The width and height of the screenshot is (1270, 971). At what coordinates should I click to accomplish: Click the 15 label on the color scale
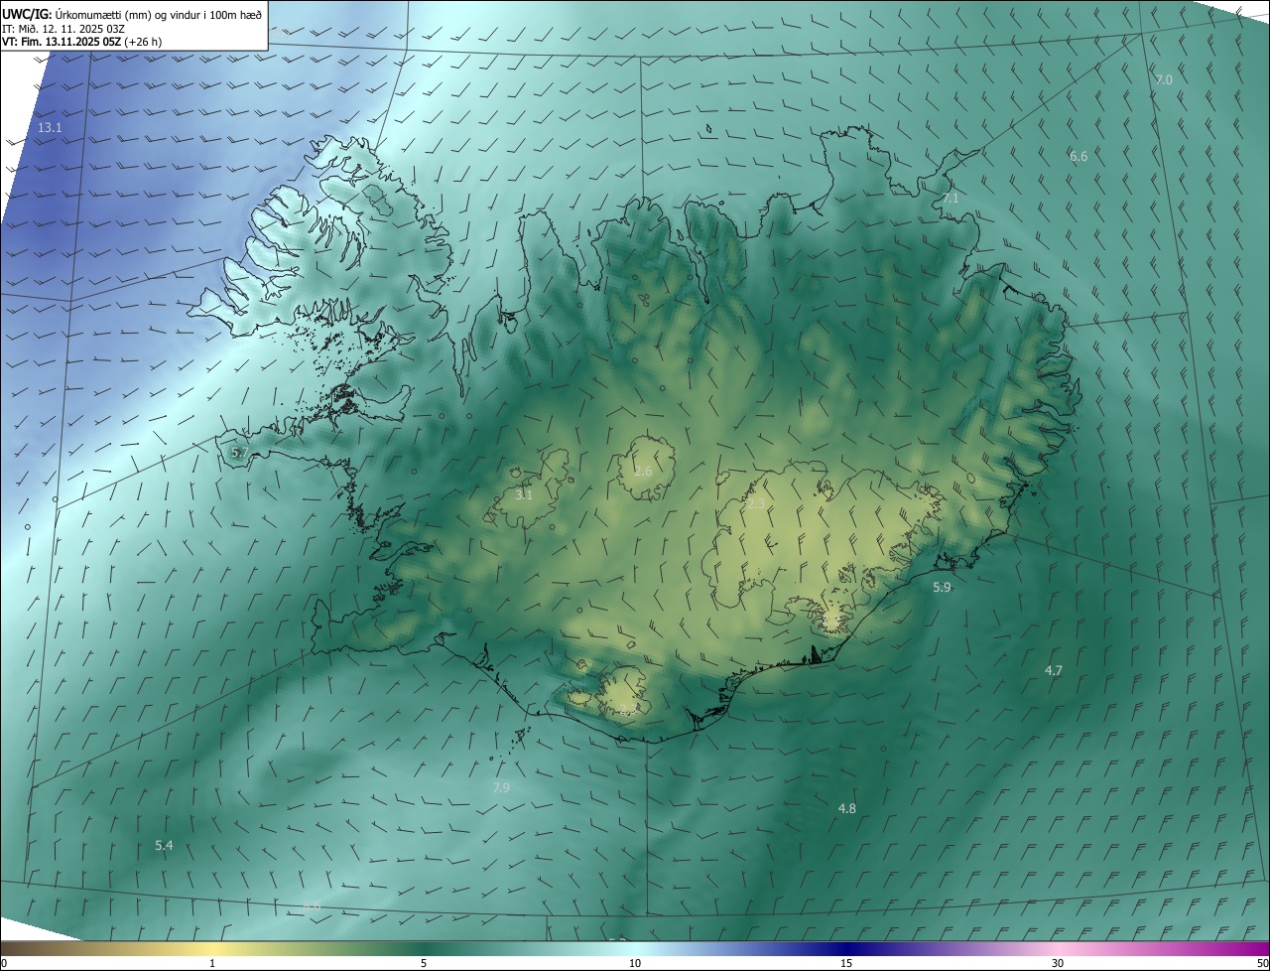click(846, 963)
